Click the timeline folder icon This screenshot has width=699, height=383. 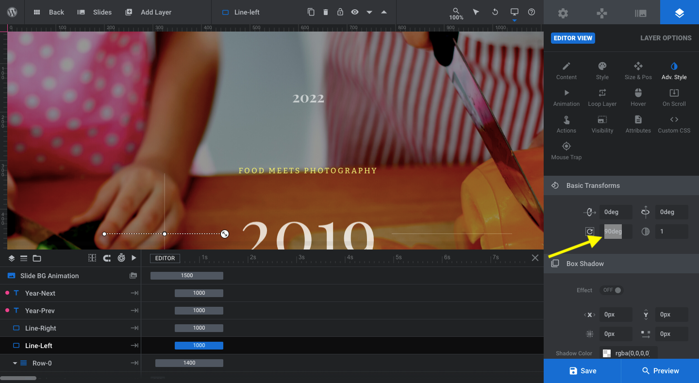point(37,258)
